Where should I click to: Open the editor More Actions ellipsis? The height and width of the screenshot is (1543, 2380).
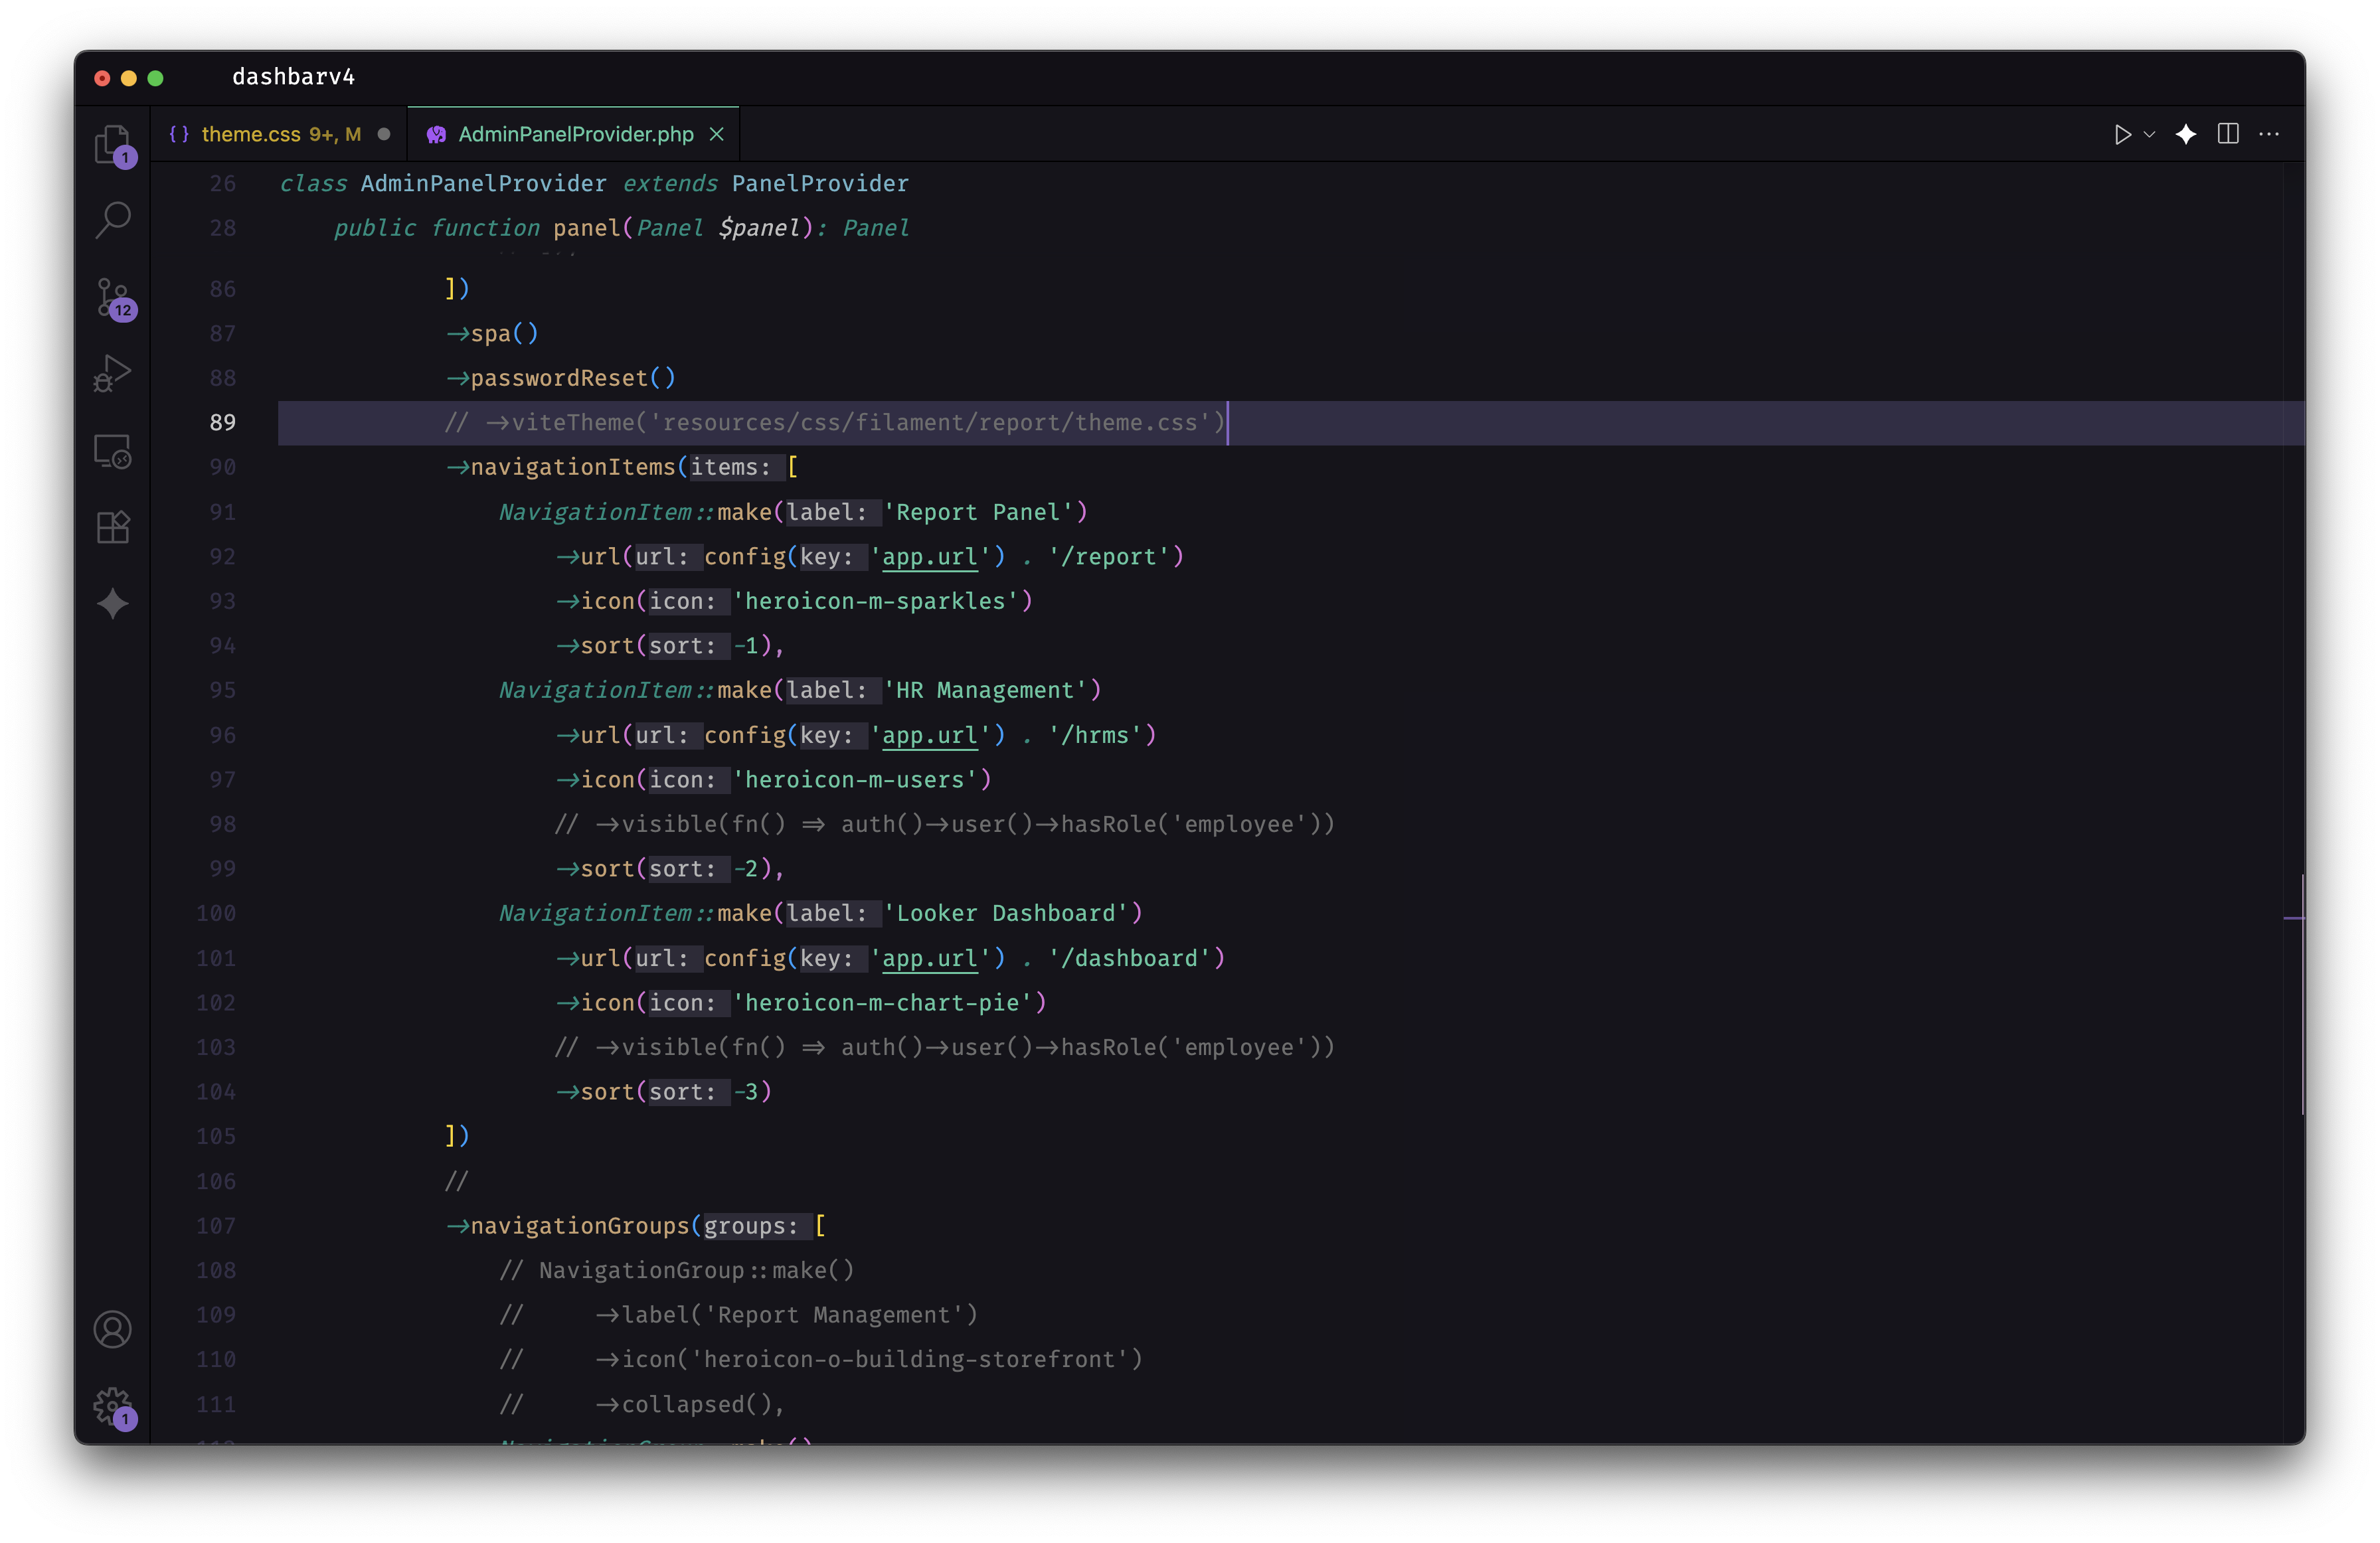click(2269, 134)
